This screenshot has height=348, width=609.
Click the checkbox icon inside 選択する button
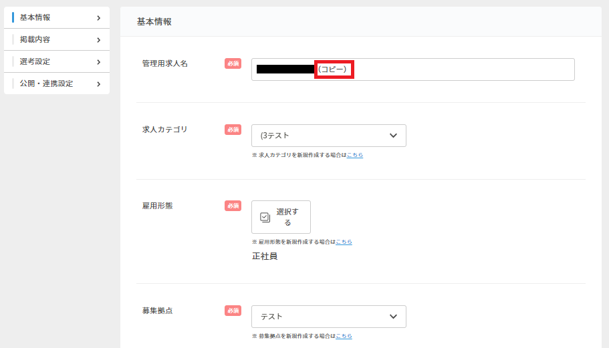pos(265,217)
